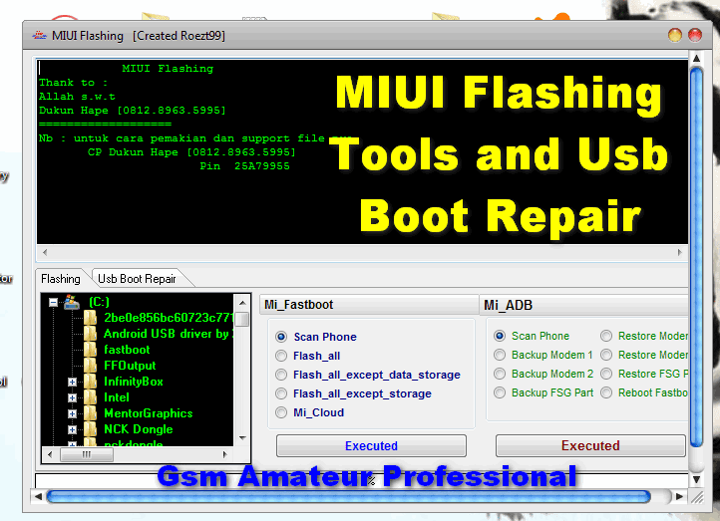Click the blue Executed button under Mi_Fastboot
This screenshot has height=521, width=720.
pos(371,445)
